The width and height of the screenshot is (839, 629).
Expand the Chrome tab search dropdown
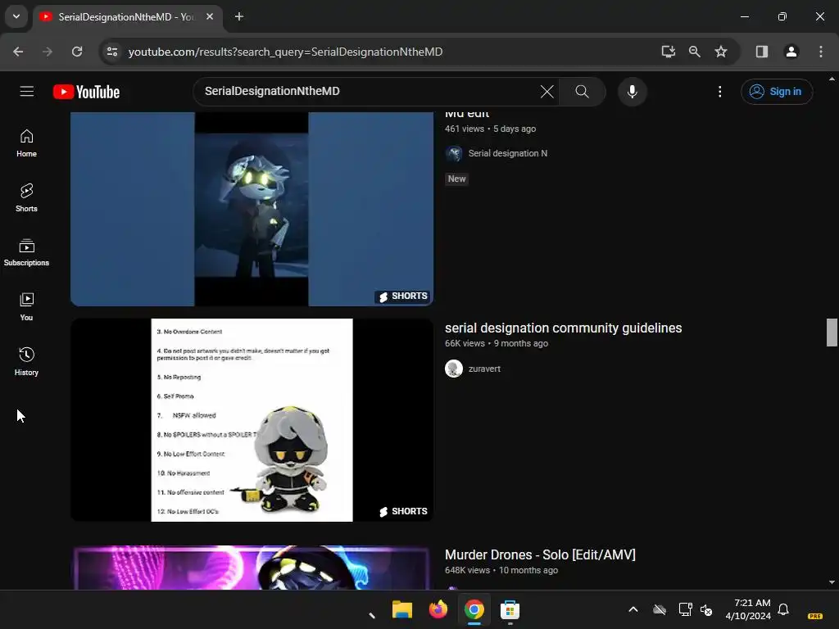coord(16,16)
